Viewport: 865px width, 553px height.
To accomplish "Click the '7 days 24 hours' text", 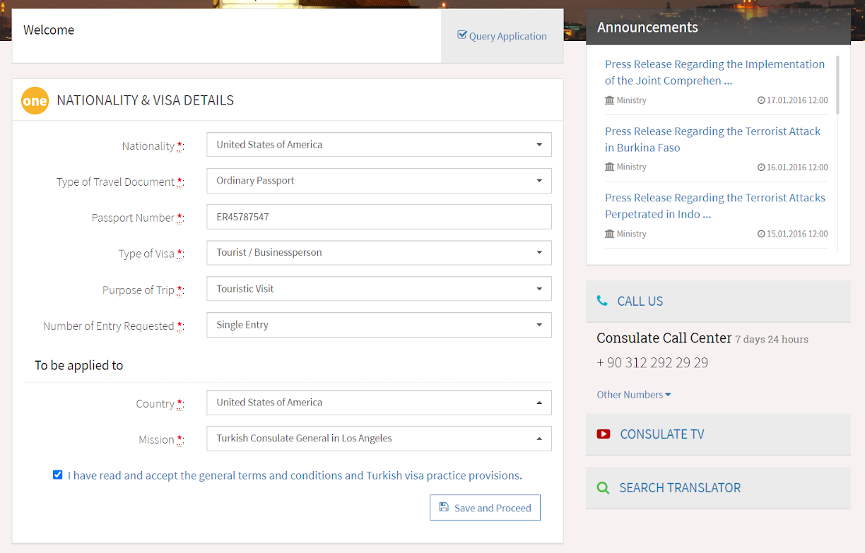I will (772, 340).
